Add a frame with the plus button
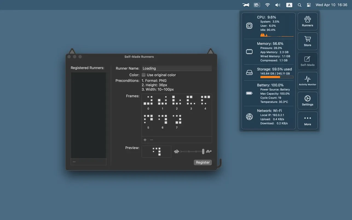The image size is (352, 220). coord(145,140)
